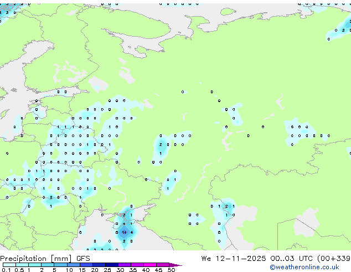Select the 10–15 mm blue legend swatch
The width and height of the screenshot is (351, 272).
coord(73,265)
